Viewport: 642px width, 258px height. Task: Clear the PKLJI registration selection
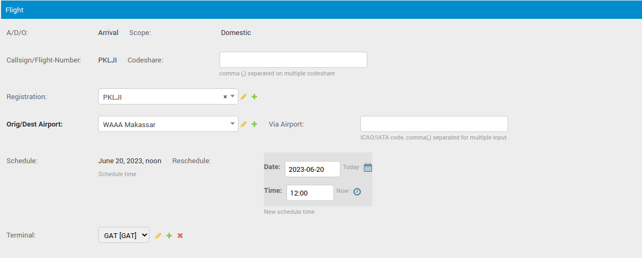click(225, 97)
